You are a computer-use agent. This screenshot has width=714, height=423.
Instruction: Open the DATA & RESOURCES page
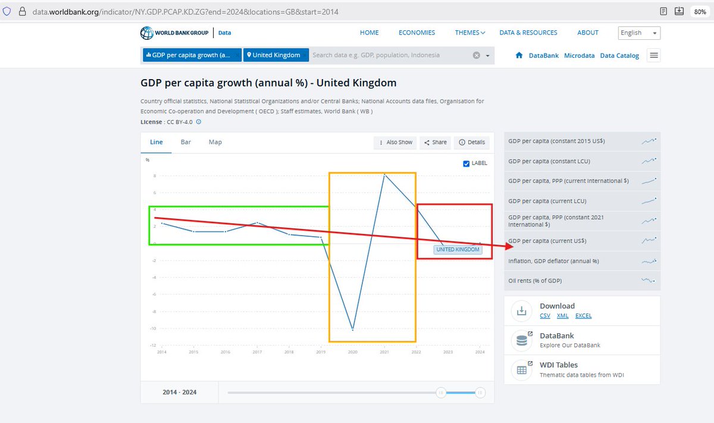tap(528, 33)
